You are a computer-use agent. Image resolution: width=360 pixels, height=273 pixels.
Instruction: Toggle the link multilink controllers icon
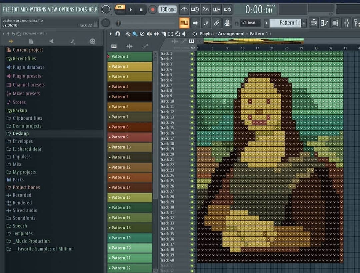click(x=217, y=23)
